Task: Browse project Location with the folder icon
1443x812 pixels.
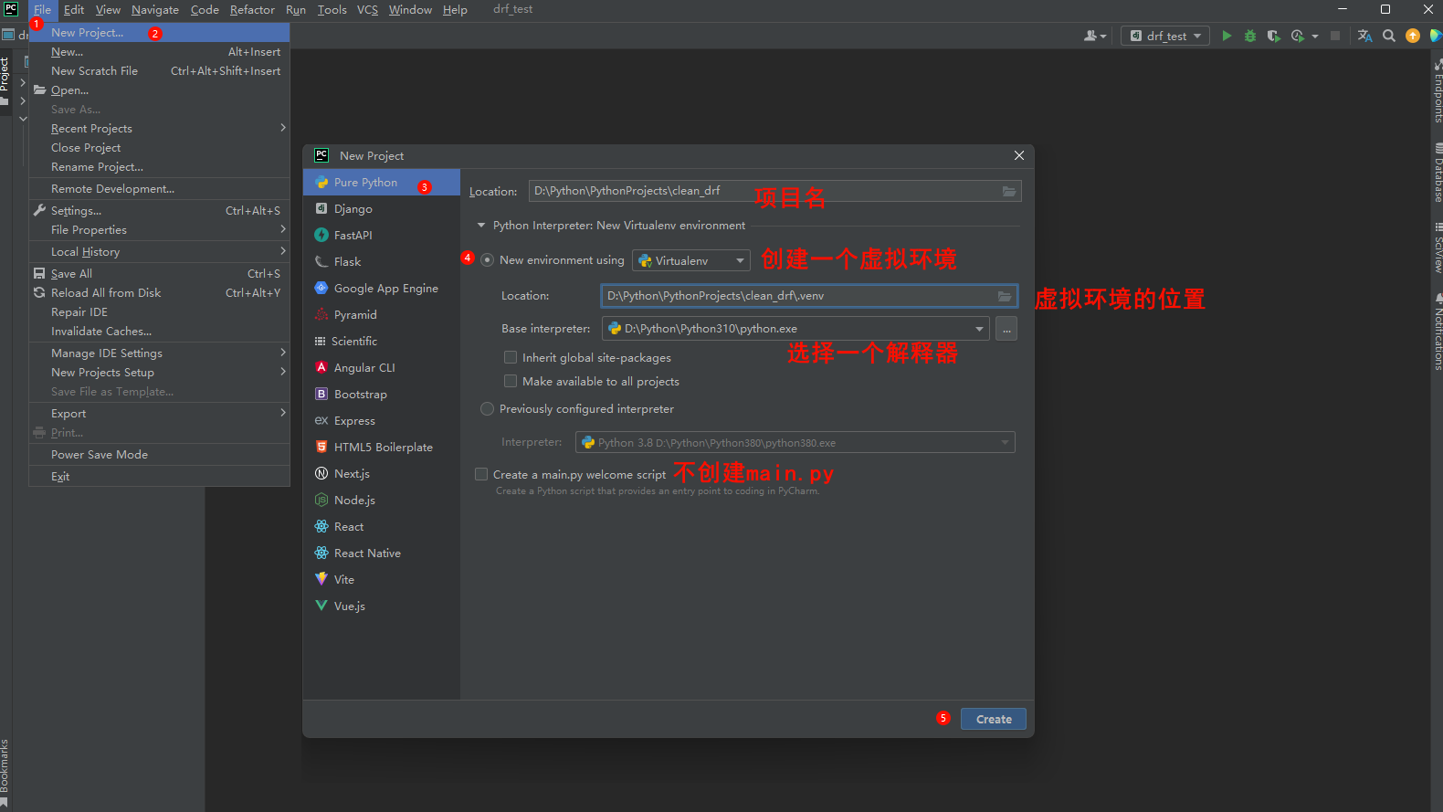Action: pos(1008,191)
